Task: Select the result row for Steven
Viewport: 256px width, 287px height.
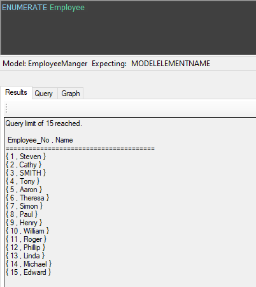Action: 26,157
